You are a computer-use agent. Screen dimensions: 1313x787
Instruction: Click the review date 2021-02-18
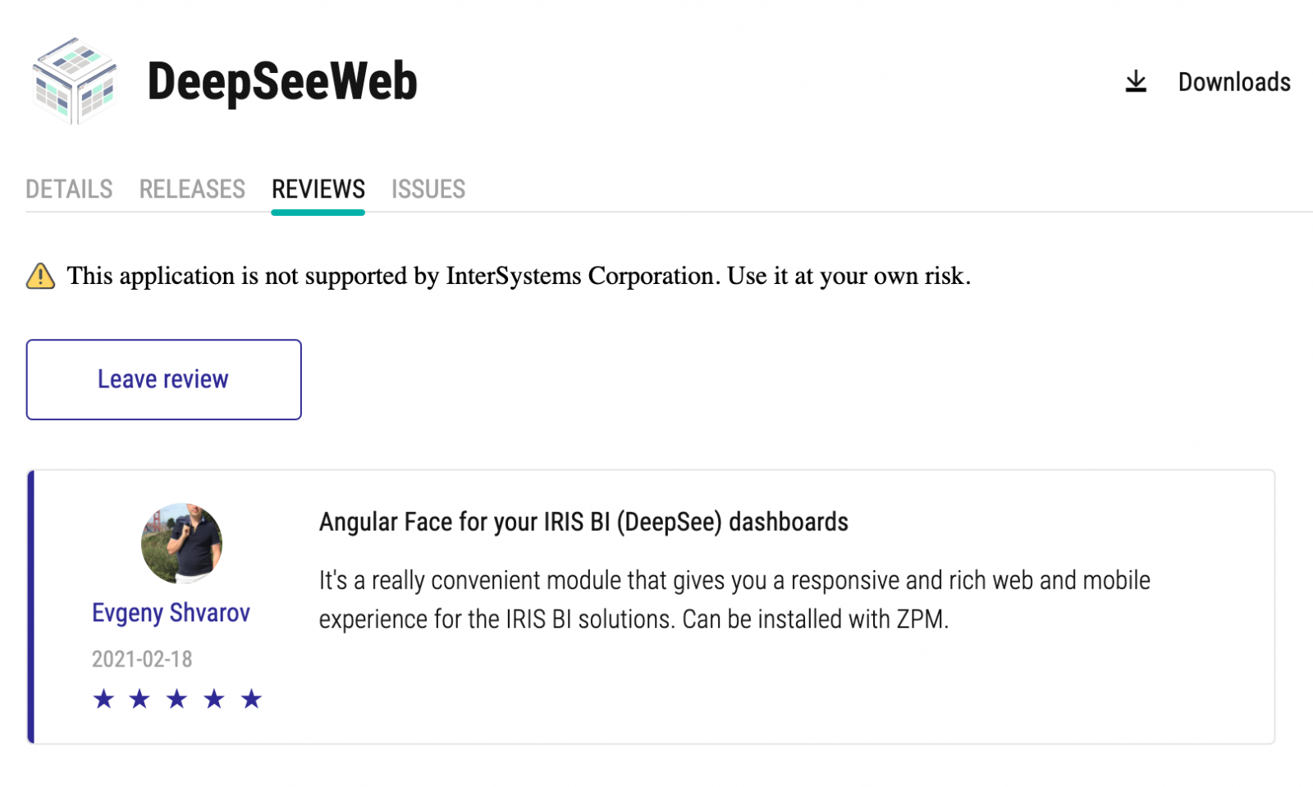pos(142,659)
